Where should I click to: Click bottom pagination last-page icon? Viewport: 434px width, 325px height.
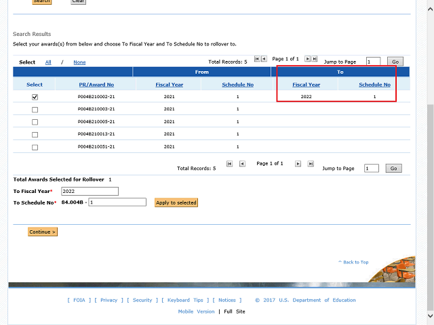[x=311, y=164]
